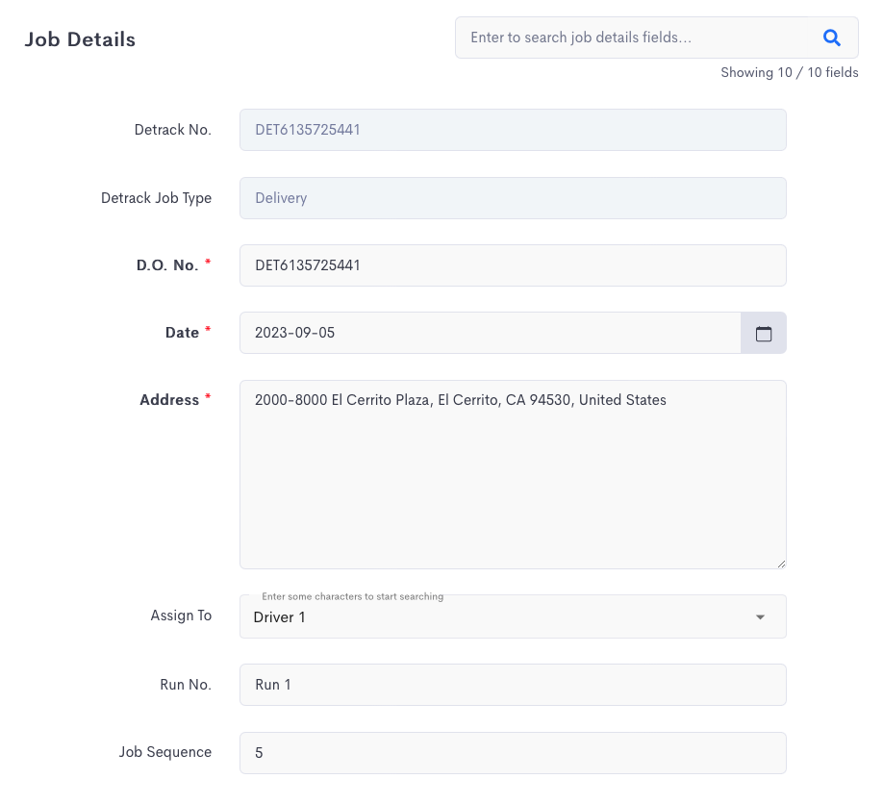The height and width of the screenshot is (804, 883).
Task: Click the Address field label
Action: coord(169,400)
